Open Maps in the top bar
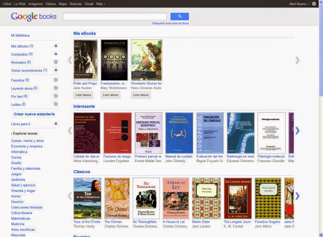Screen dimensions: 323x237 point(63,4)
